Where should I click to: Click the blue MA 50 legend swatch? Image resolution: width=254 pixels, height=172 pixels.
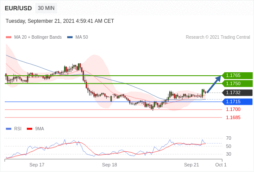pyautogui.click(x=70, y=37)
